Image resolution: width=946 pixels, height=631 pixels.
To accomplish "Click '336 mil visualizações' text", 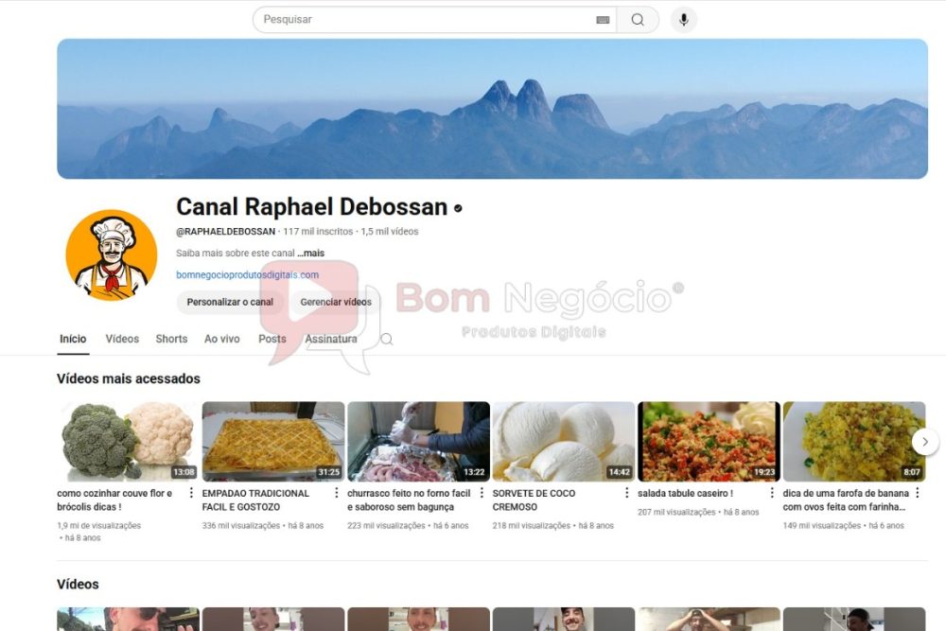I will point(241,526).
